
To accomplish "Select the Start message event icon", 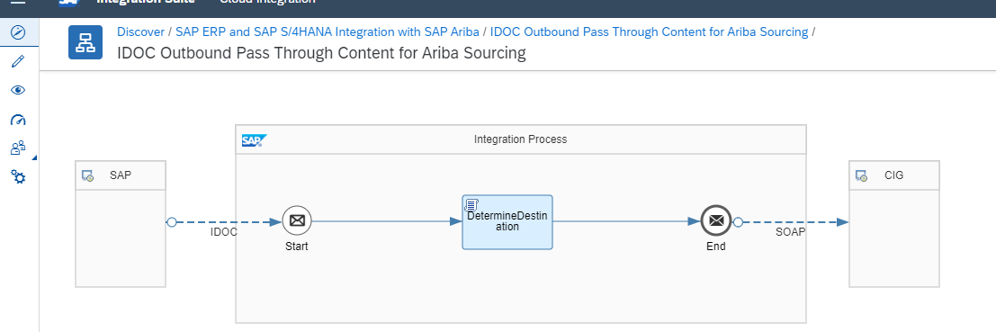I will point(297,221).
